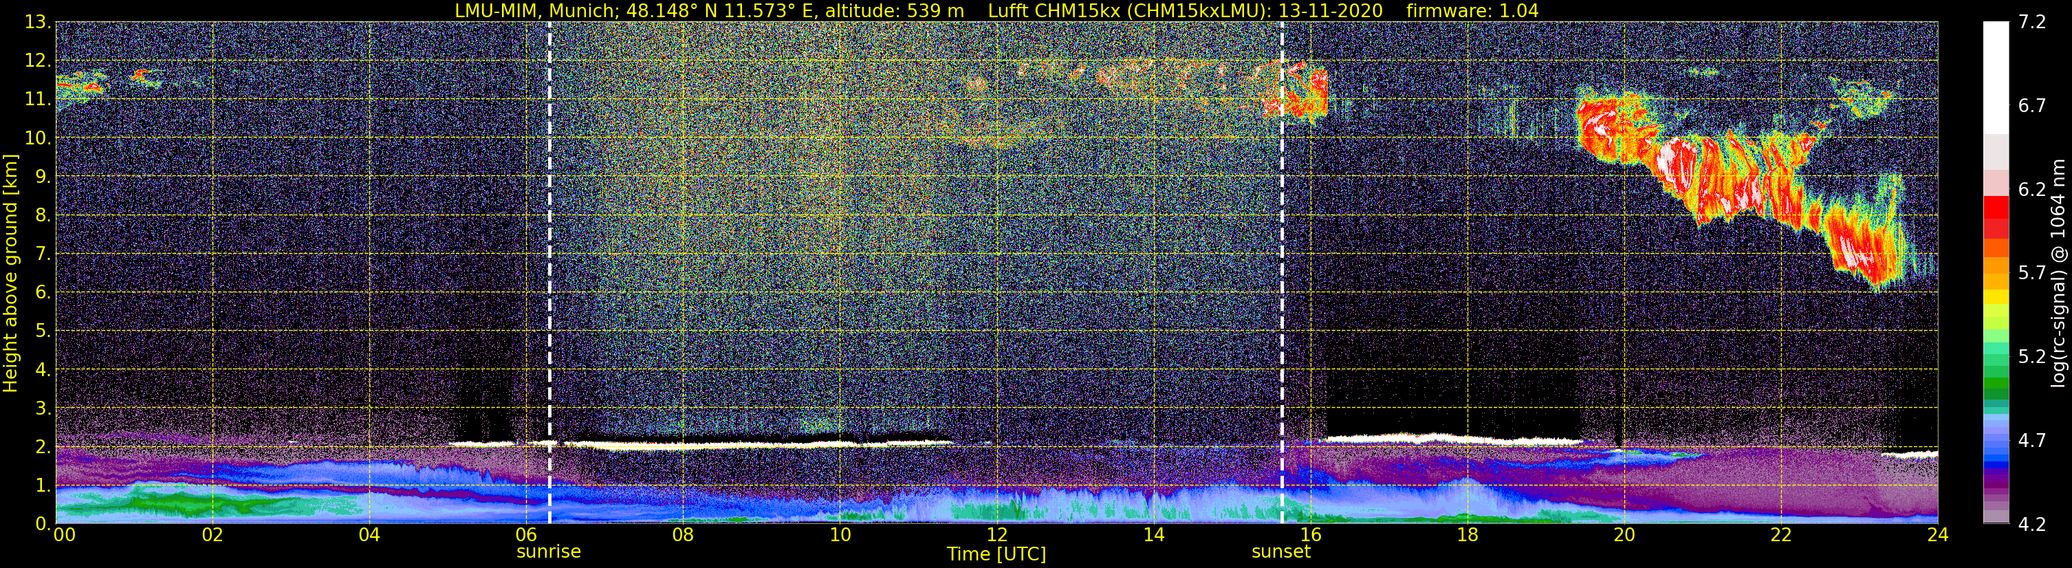Click the 5.2 value on the colorbar

(2033, 356)
